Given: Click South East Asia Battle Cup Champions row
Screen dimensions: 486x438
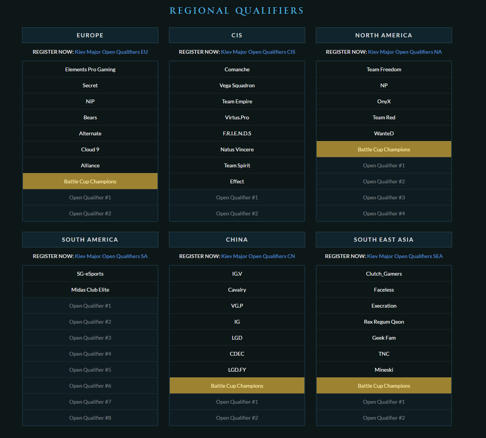Looking at the screenshot, I should (384, 386).
